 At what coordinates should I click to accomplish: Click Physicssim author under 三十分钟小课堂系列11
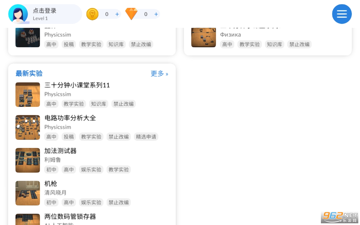pyautogui.click(x=58, y=94)
